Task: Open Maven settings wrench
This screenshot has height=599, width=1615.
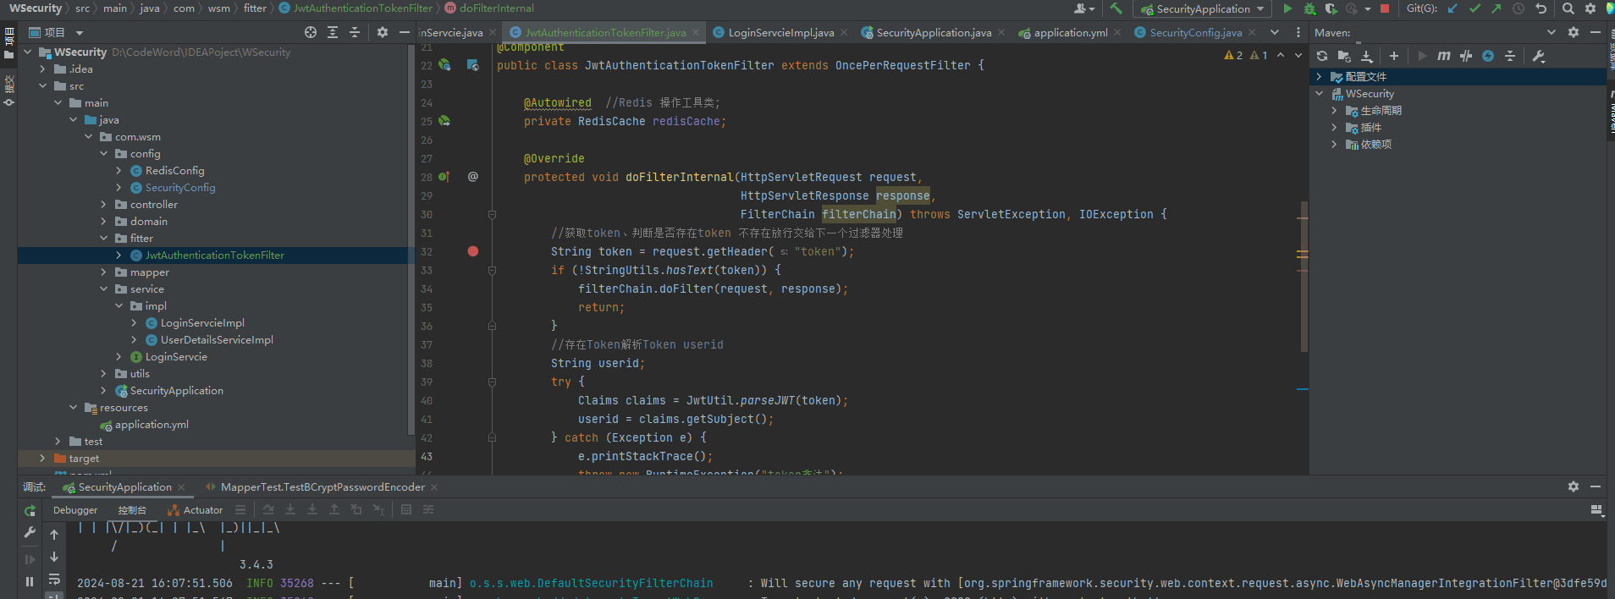Action: (x=1539, y=56)
